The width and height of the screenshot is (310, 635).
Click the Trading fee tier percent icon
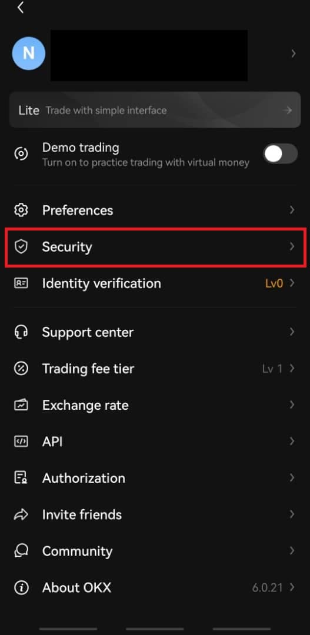[x=21, y=369]
